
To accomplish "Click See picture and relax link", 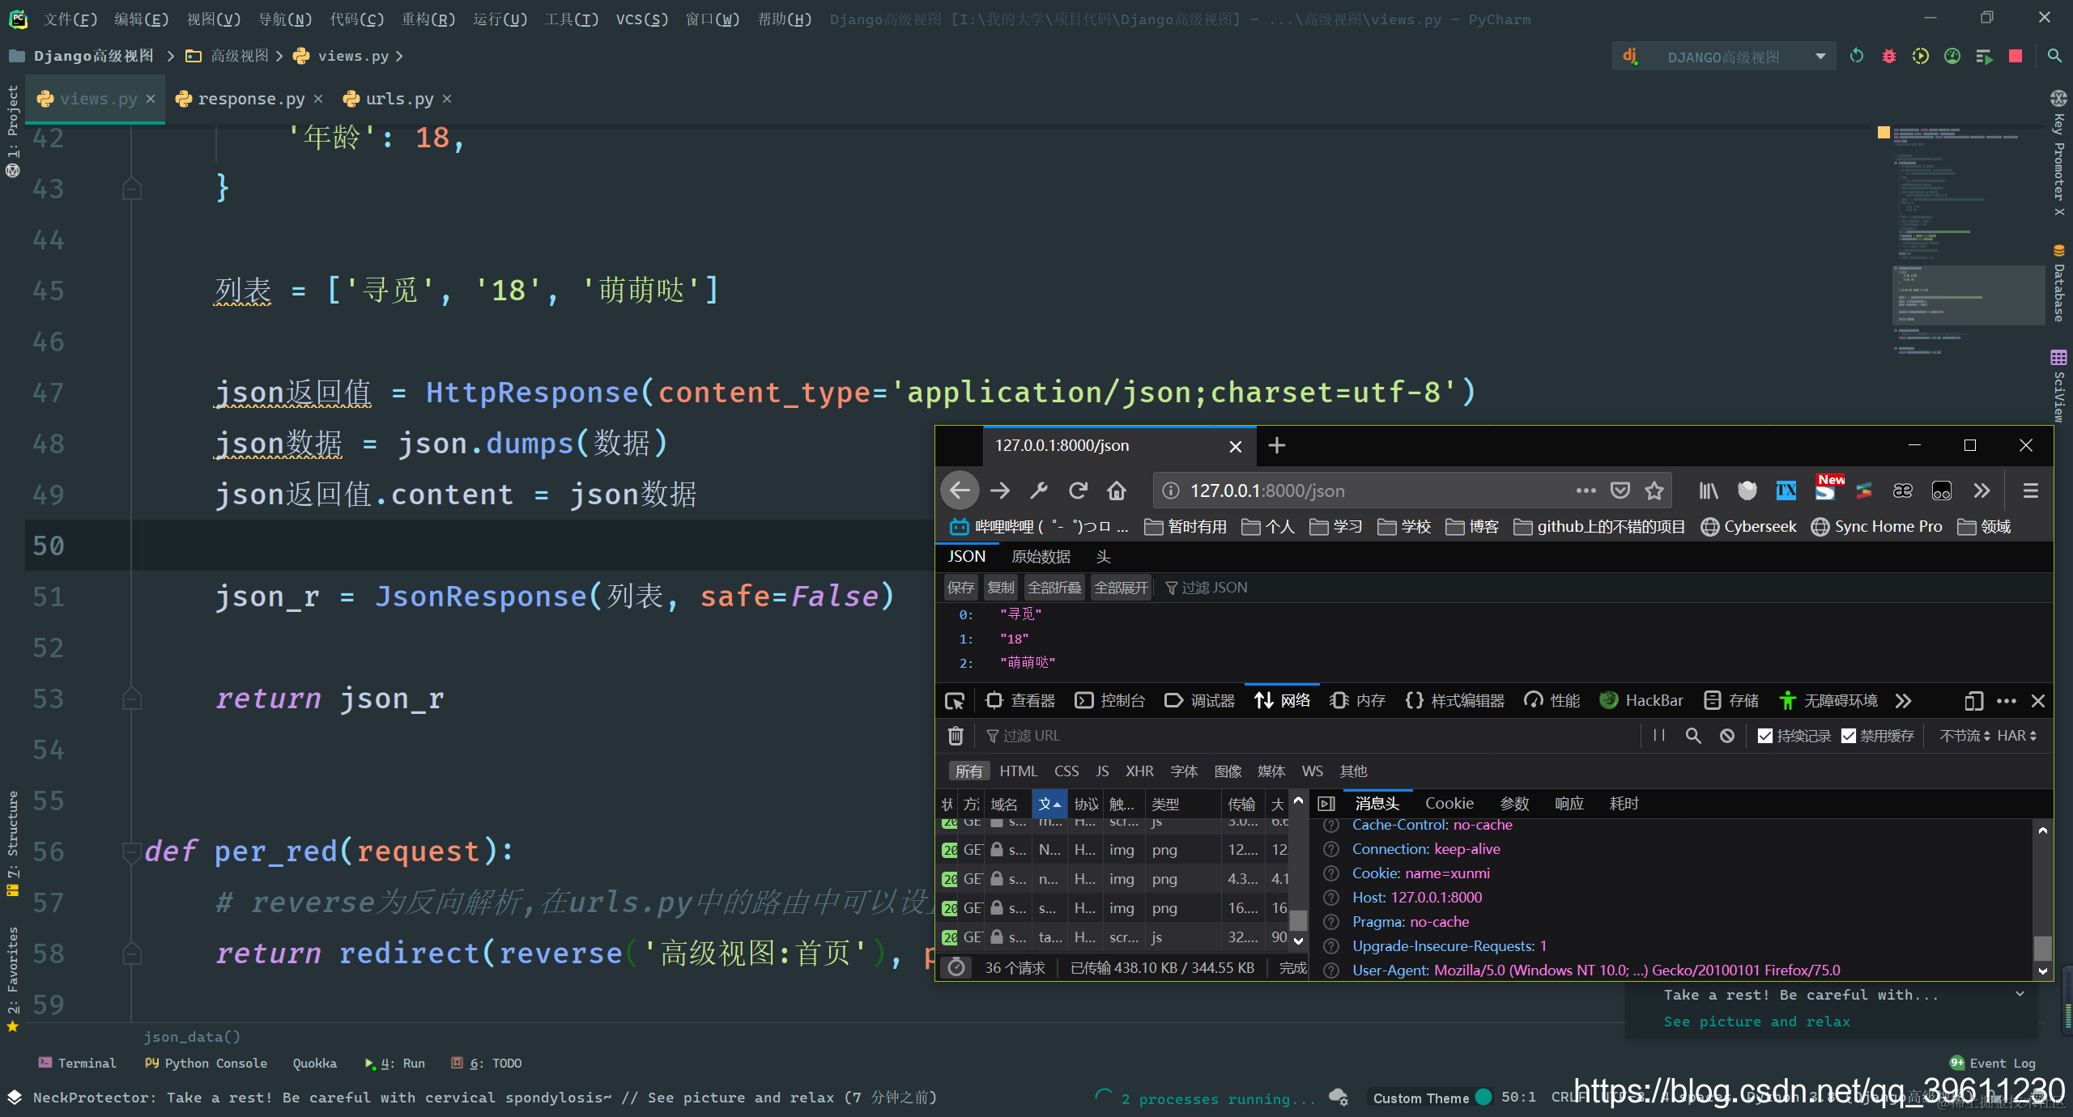I will pos(1756,1021).
